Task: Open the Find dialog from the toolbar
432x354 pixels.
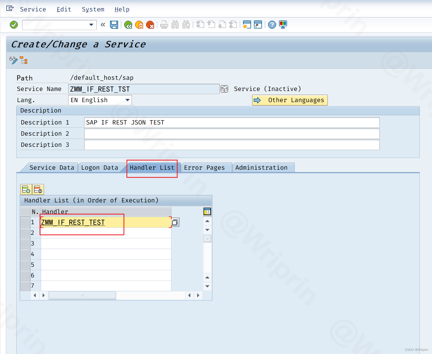Action: (x=175, y=24)
